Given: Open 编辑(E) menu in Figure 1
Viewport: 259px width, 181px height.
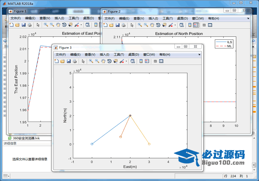Looking at the screenshot, I should [x=30, y=18].
